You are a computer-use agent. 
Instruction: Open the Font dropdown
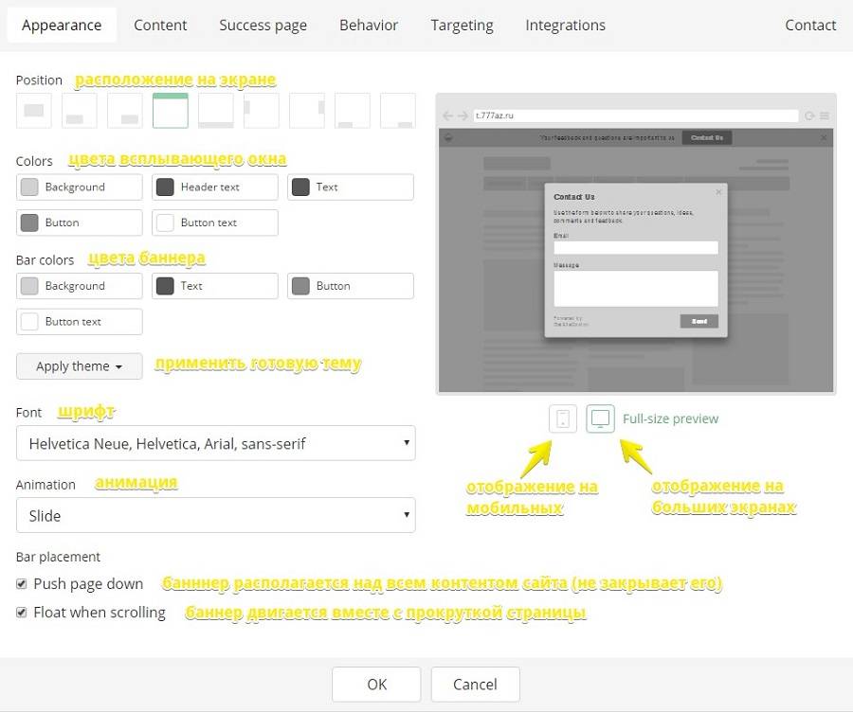point(216,443)
